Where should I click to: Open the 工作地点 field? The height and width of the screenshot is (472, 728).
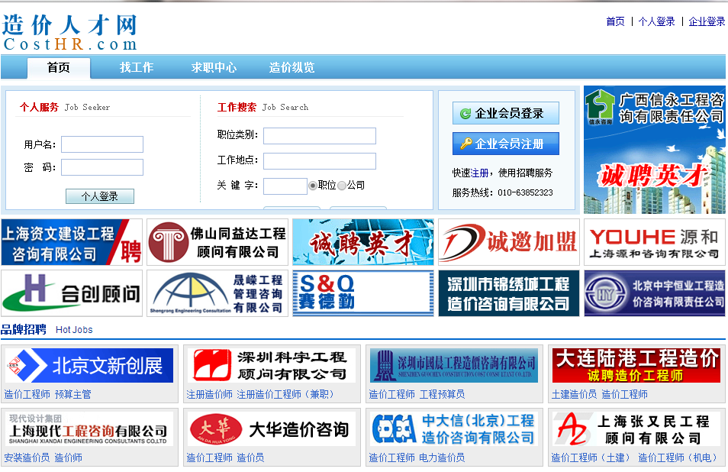(320, 161)
